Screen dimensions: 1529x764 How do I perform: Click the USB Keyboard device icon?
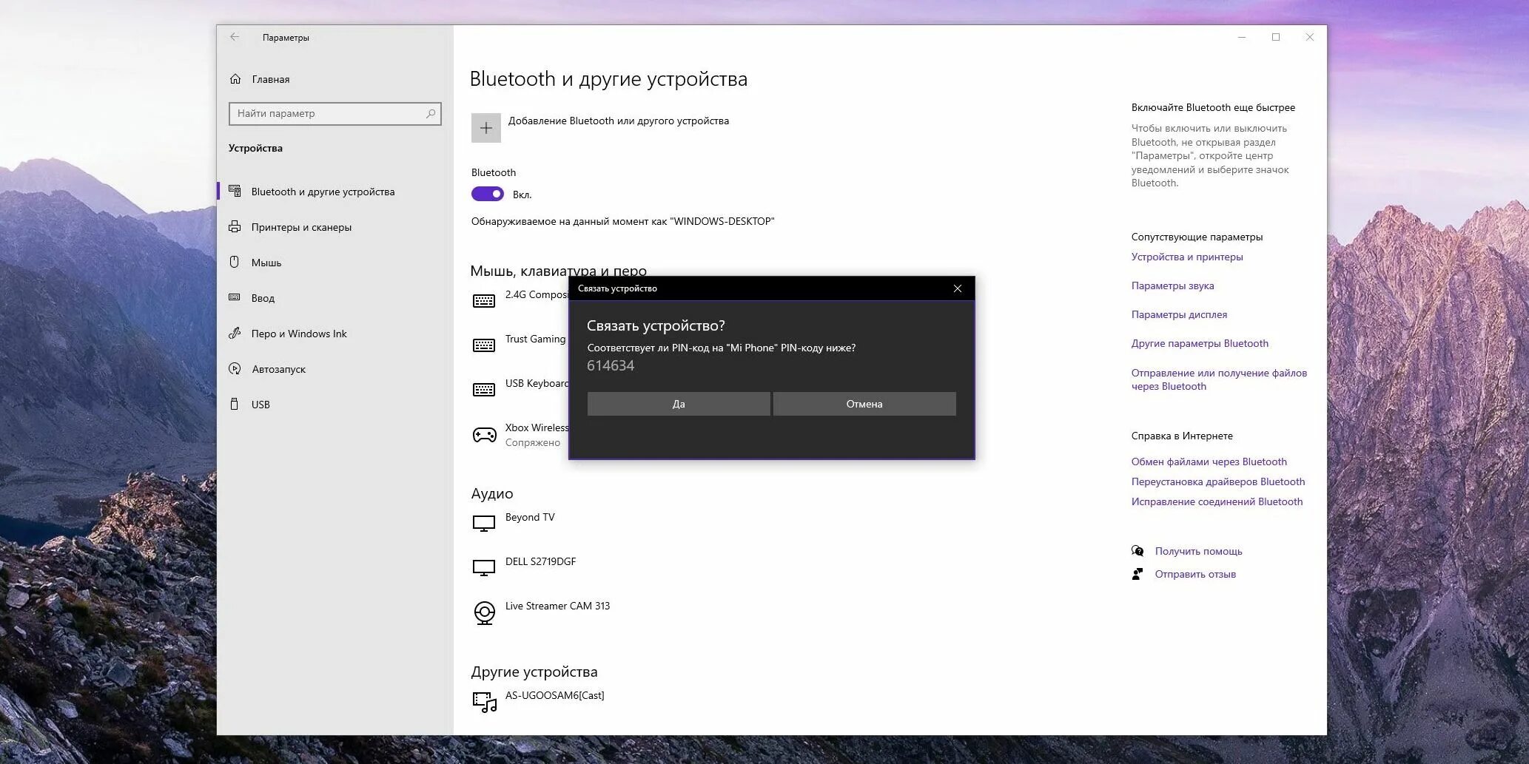tap(484, 390)
